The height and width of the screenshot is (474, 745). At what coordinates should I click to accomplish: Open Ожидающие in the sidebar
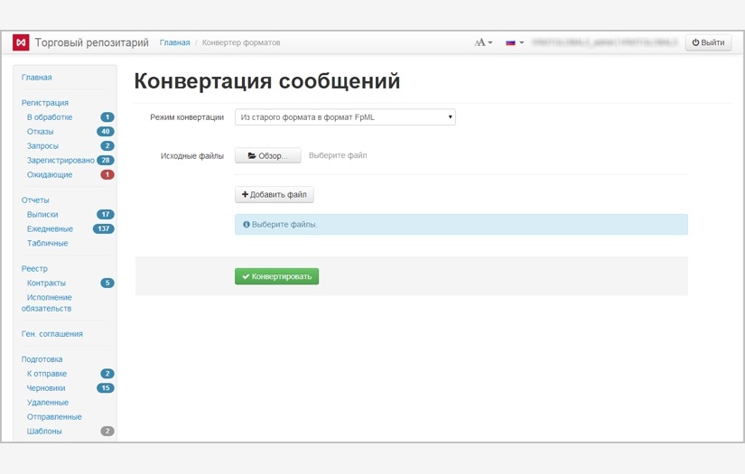pyautogui.click(x=50, y=174)
